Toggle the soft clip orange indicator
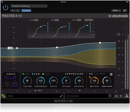This screenshot has width=130, height=112. coord(90,77)
